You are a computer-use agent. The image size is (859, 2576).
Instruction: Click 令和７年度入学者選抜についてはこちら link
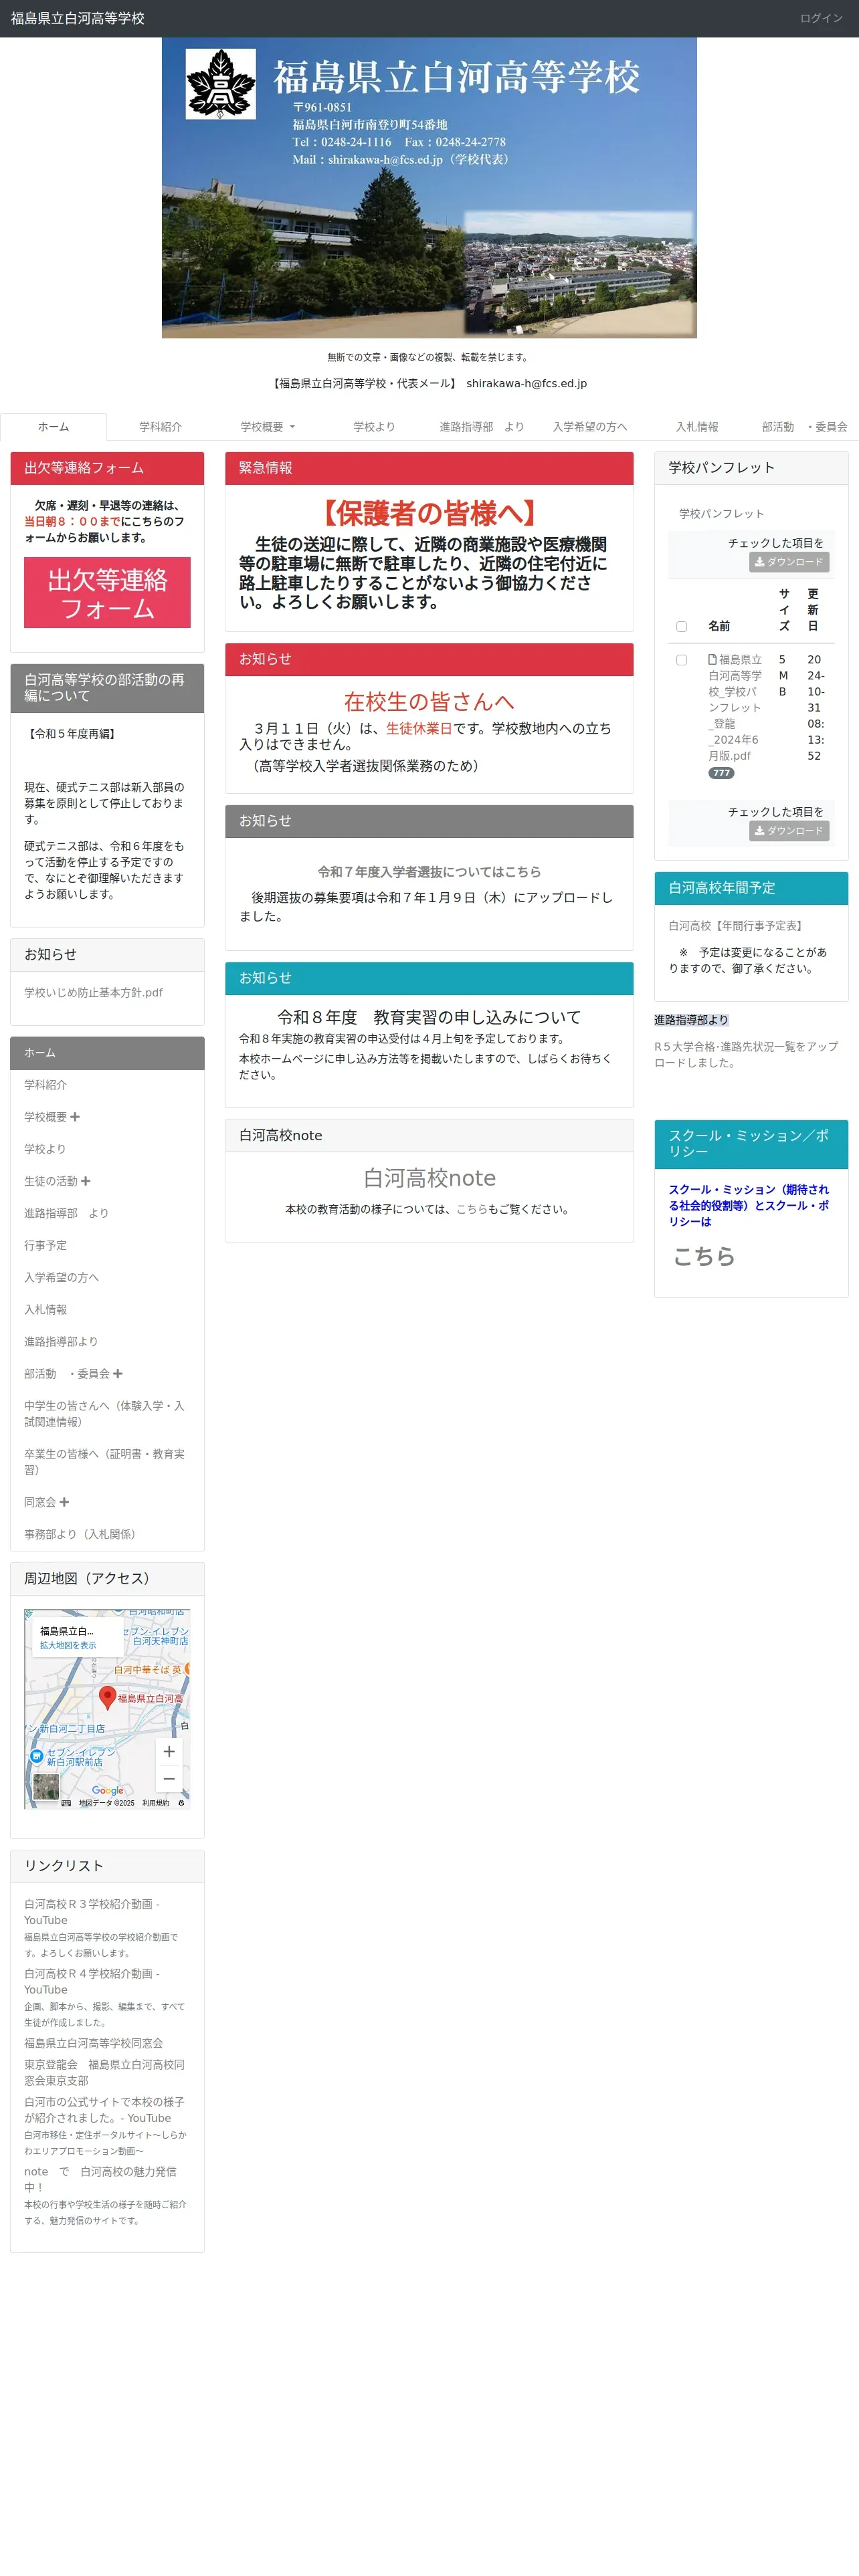429,872
